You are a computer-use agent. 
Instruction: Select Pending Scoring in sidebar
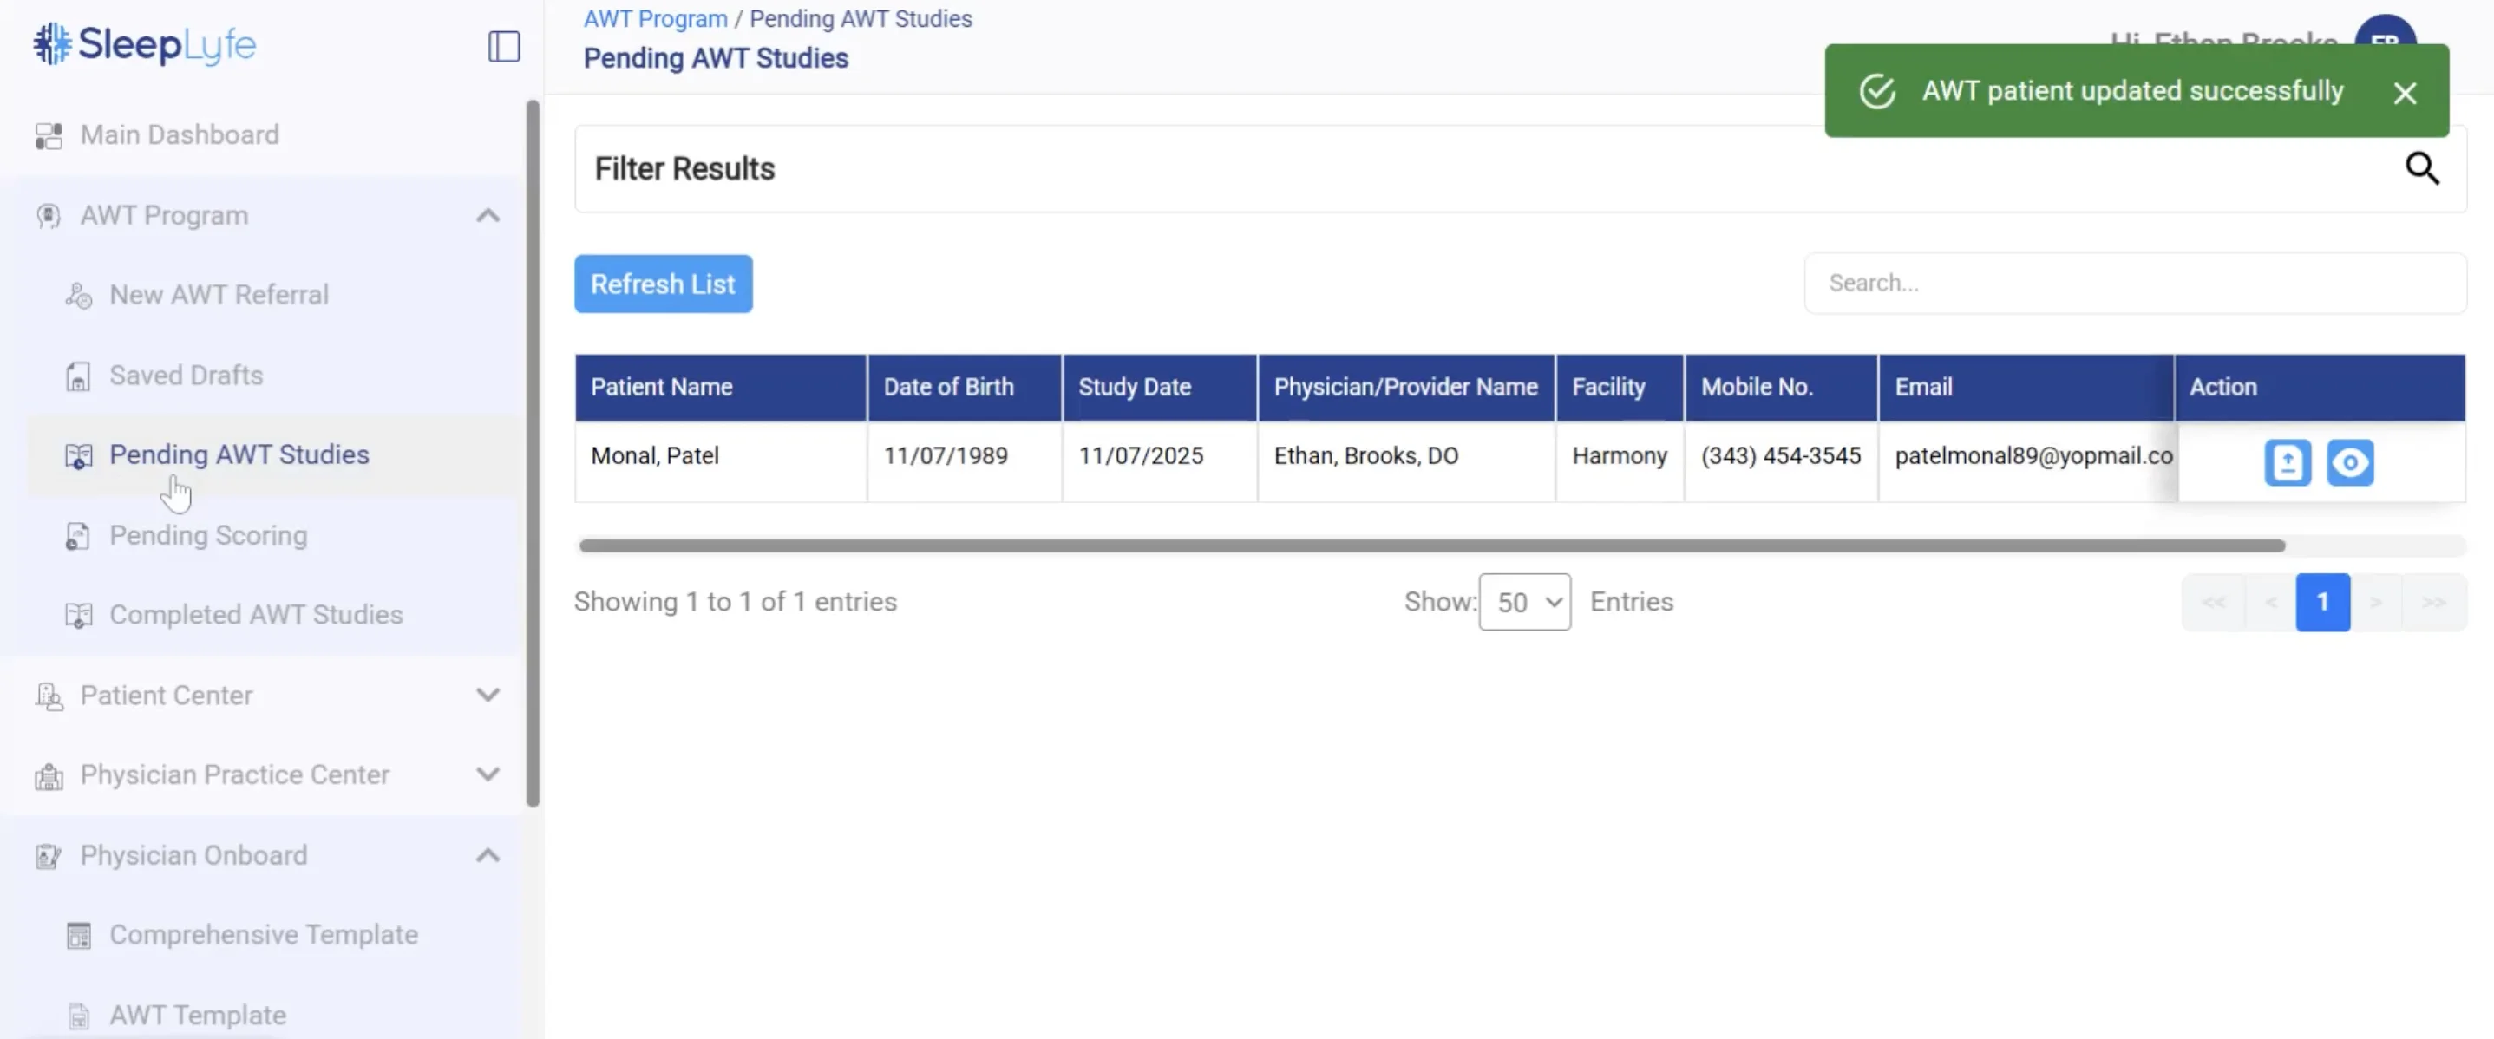(x=208, y=534)
